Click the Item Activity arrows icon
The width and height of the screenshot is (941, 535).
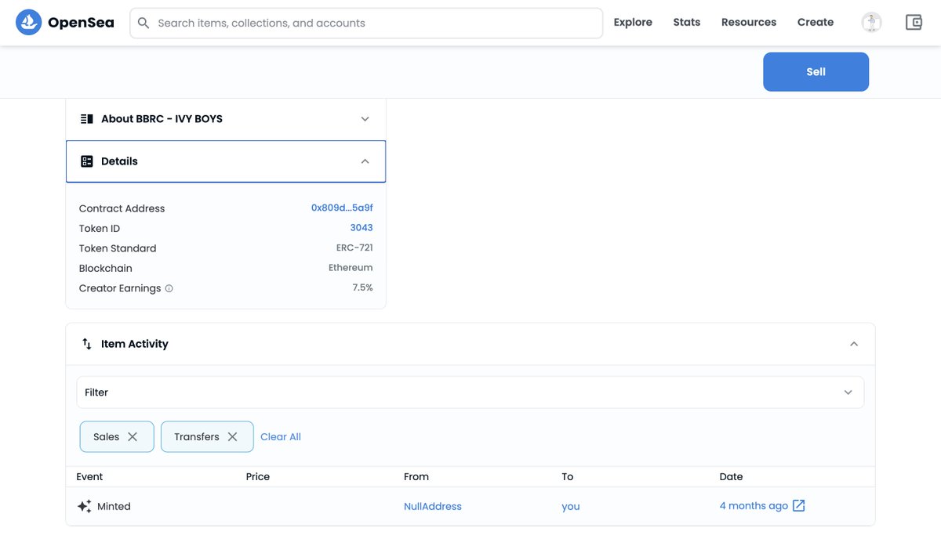click(x=87, y=344)
